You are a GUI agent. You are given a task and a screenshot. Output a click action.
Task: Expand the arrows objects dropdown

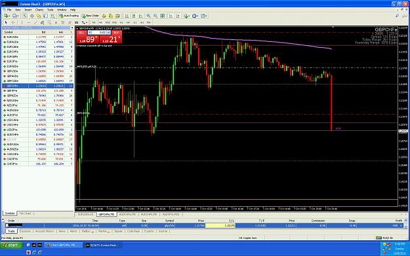(x=85, y=23)
